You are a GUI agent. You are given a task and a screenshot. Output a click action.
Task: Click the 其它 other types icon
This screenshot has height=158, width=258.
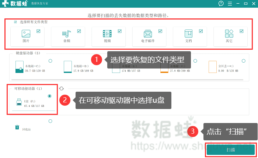tap(229, 34)
